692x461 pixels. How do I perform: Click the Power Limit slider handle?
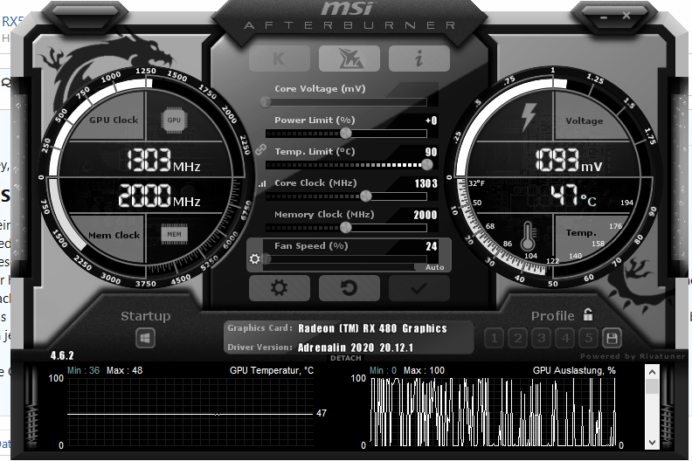[x=345, y=134]
